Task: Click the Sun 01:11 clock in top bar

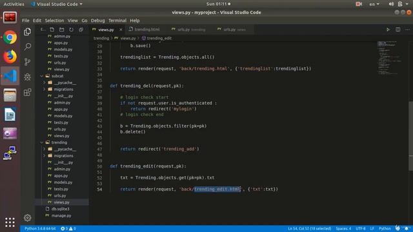Action: pyautogui.click(x=218, y=4)
